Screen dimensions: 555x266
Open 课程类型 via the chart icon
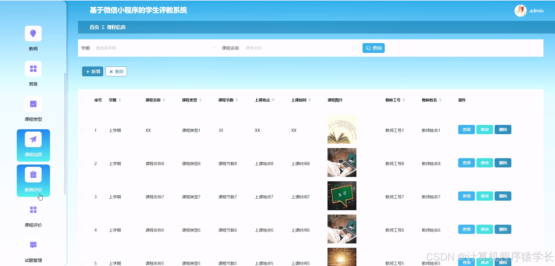point(33,104)
